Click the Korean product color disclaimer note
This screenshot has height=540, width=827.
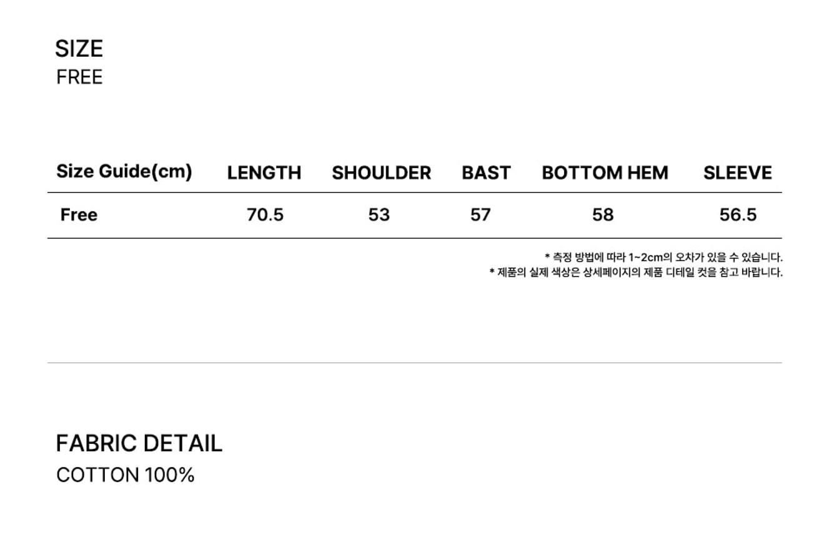(636, 272)
